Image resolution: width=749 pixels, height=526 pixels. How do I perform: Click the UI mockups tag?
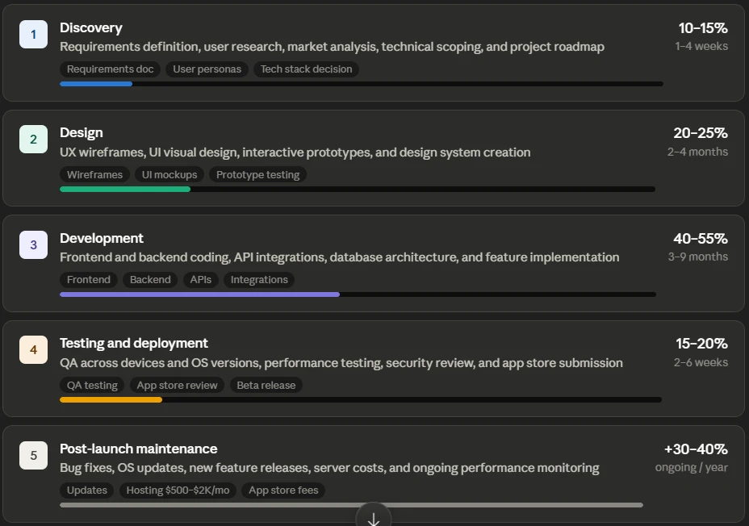coord(169,175)
